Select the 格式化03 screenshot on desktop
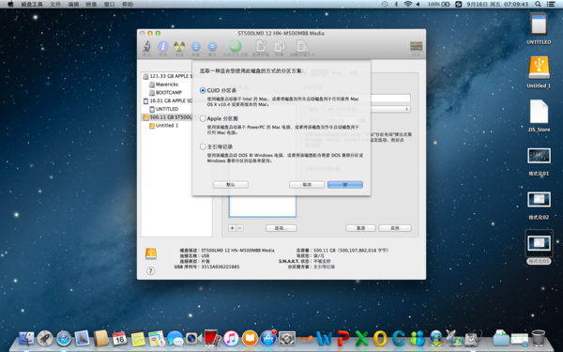The image size is (563, 352). coord(539,248)
